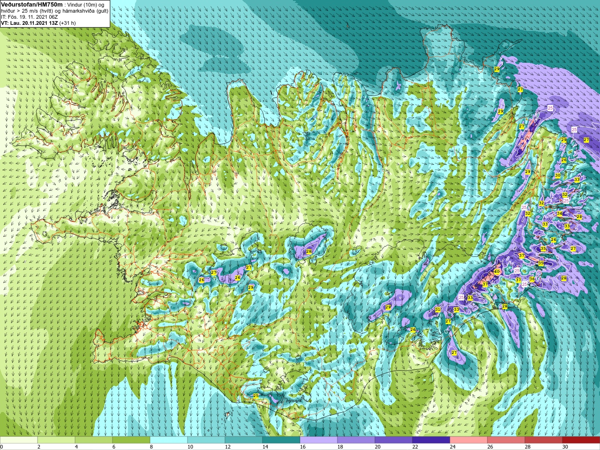
Task: Select the dark indigo 22–24 legend swatch
Action: pyautogui.click(x=431, y=440)
